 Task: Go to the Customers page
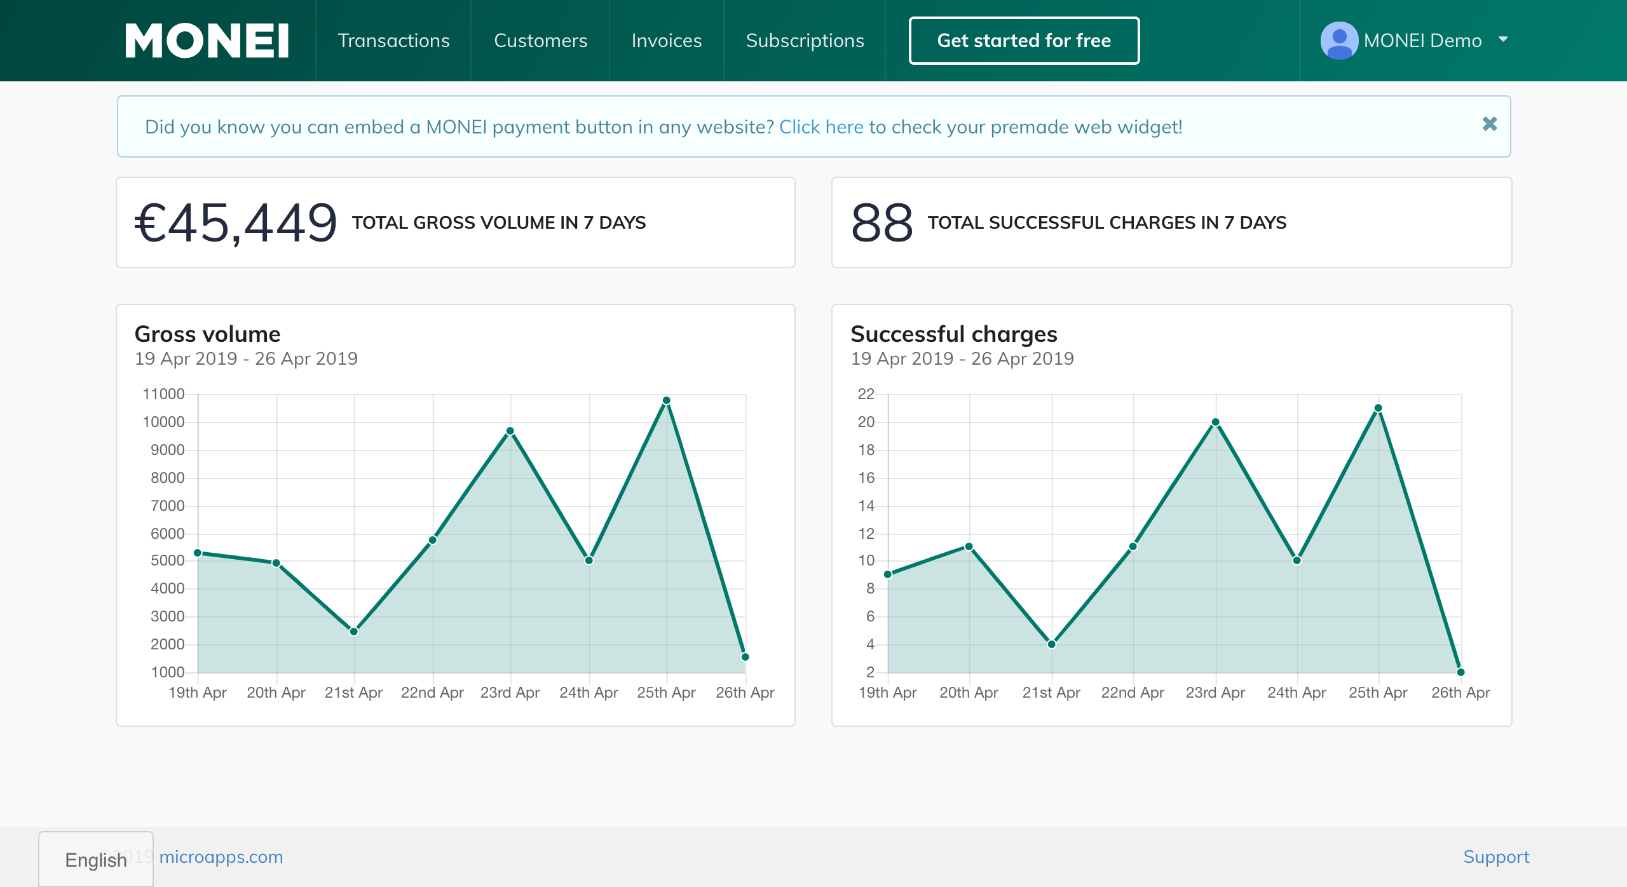pyautogui.click(x=540, y=41)
